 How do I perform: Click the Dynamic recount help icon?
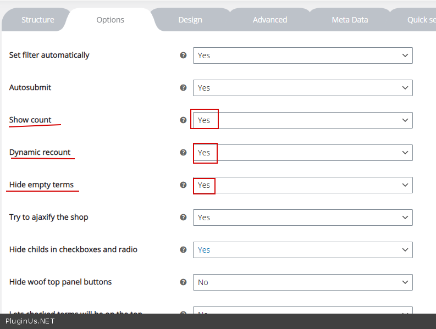pyautogui.click(x=184, y=153)
